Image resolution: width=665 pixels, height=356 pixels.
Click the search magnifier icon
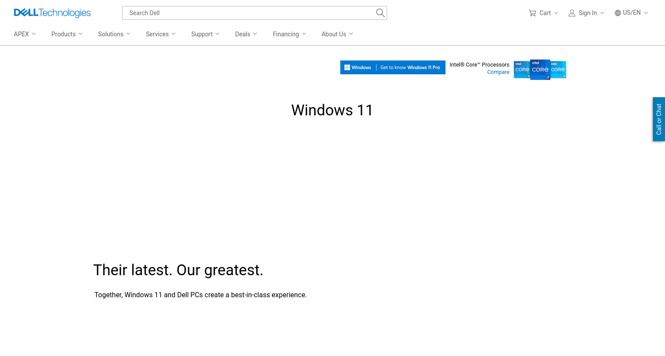click(x=380, y=13)
